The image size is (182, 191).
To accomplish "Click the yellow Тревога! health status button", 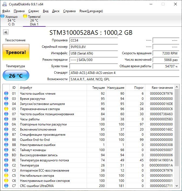I will [x=16, y=52].
